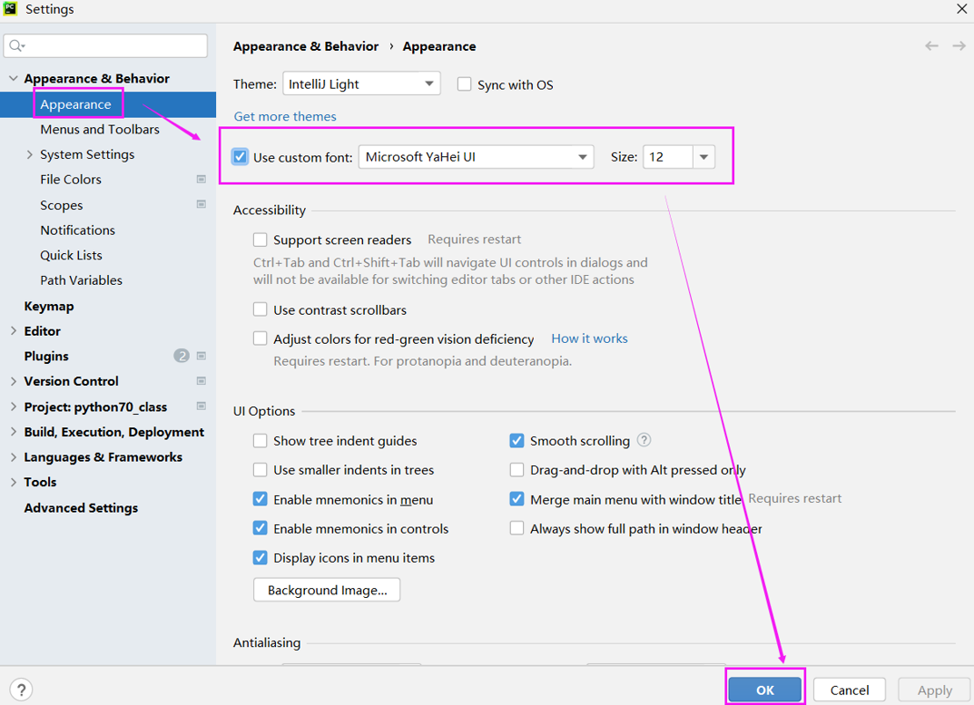Image resolution: width=974 pixels, height=705 pixels.
Task: Expand the Editor settings tree node
Action: tap(13, 331)
